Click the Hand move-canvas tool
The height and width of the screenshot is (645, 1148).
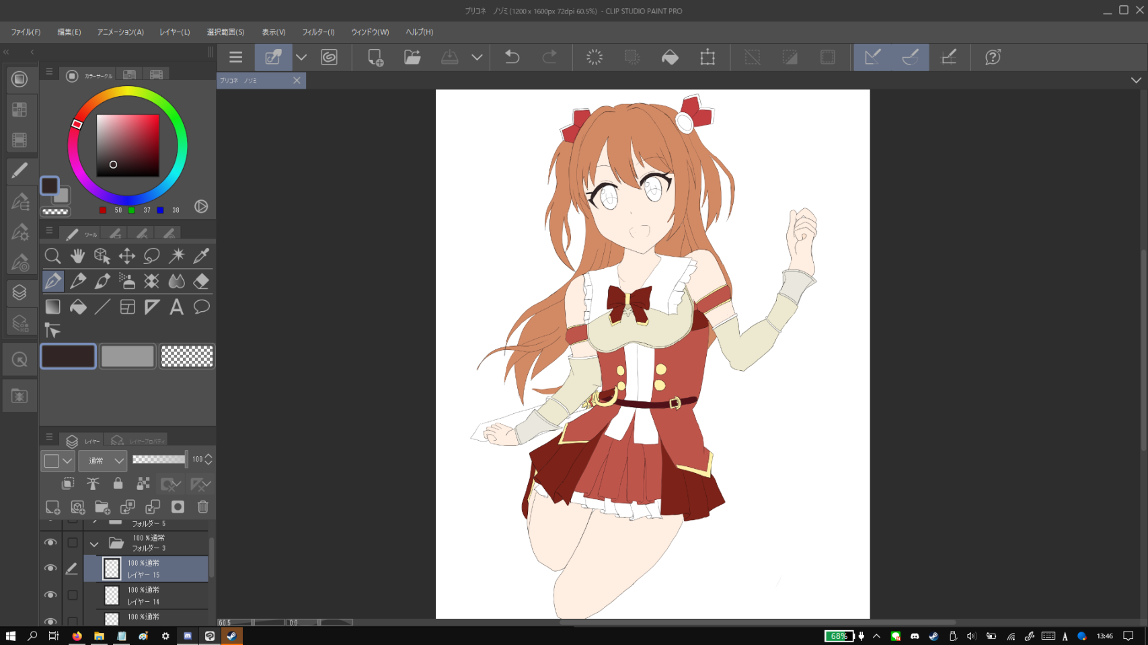pyautogui.click(x=77, y=256)
